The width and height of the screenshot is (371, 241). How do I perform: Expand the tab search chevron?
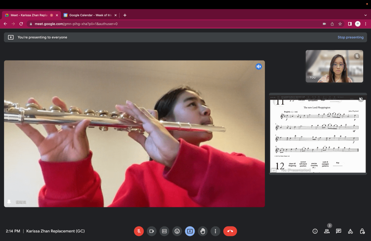click(x=365, y=15)
